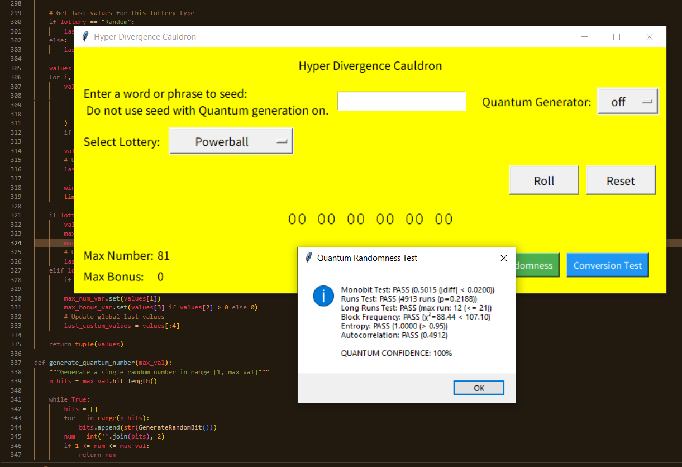Image resolution: width=682 pixels, height=467 pixels.
Task: Click code line "last_custom_values = values[:4]"
Action: pos(122,326)
